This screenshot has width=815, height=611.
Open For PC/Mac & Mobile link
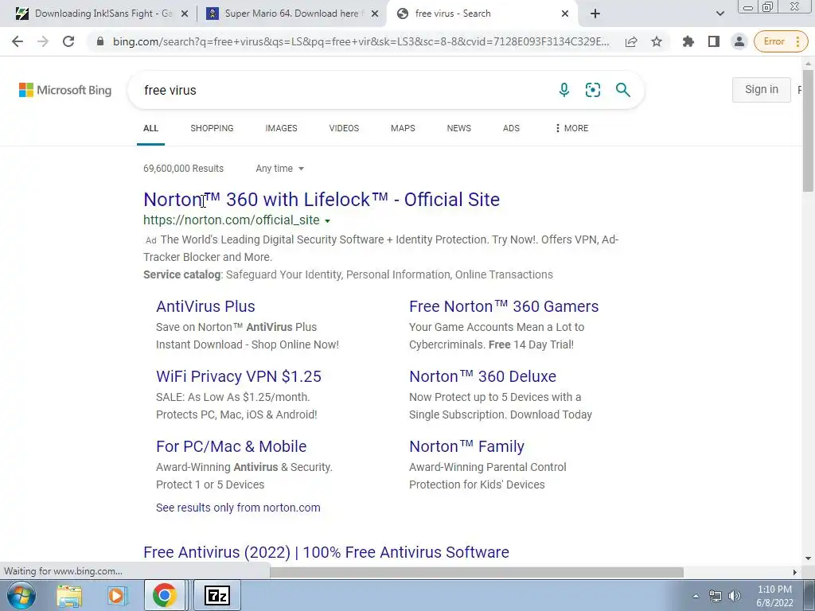point(232,446)
